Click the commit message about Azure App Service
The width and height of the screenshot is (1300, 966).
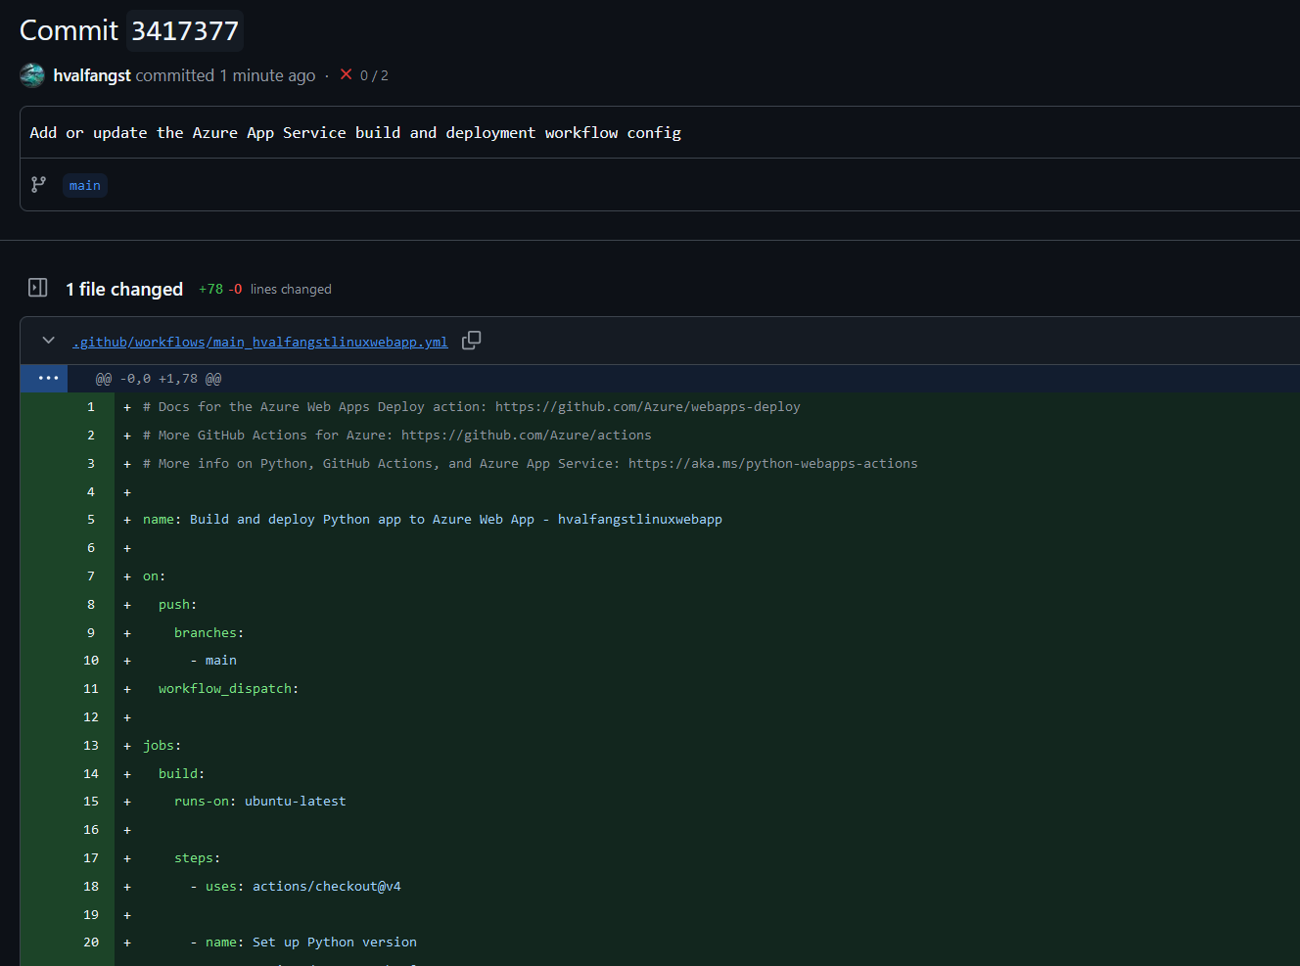coord(355,132)
